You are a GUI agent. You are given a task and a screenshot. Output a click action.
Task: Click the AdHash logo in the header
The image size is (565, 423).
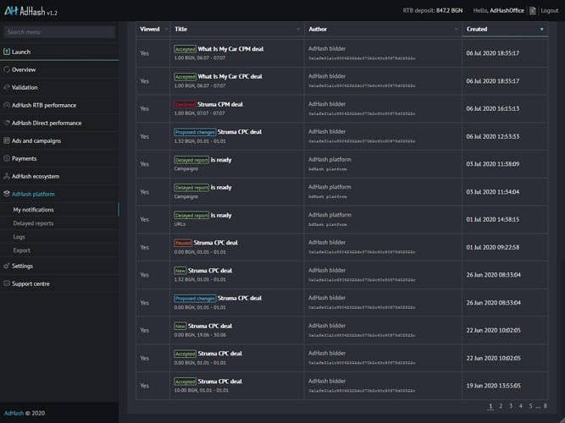coord(12,11)
